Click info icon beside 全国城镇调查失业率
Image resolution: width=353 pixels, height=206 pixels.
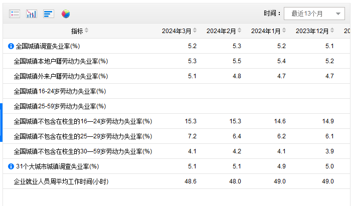[x=11, y=46]
